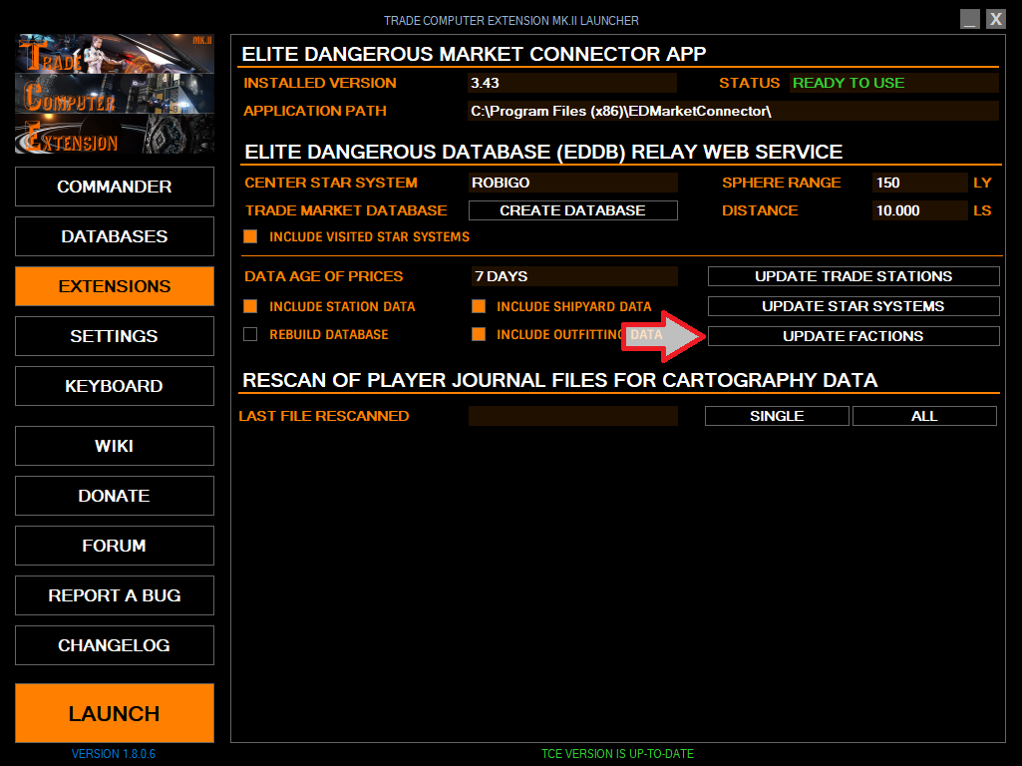The width and height of the screenshot is (1022, 766).
Task: Toggle Include Shipyard Data checkbox
Action: (479, 306)
